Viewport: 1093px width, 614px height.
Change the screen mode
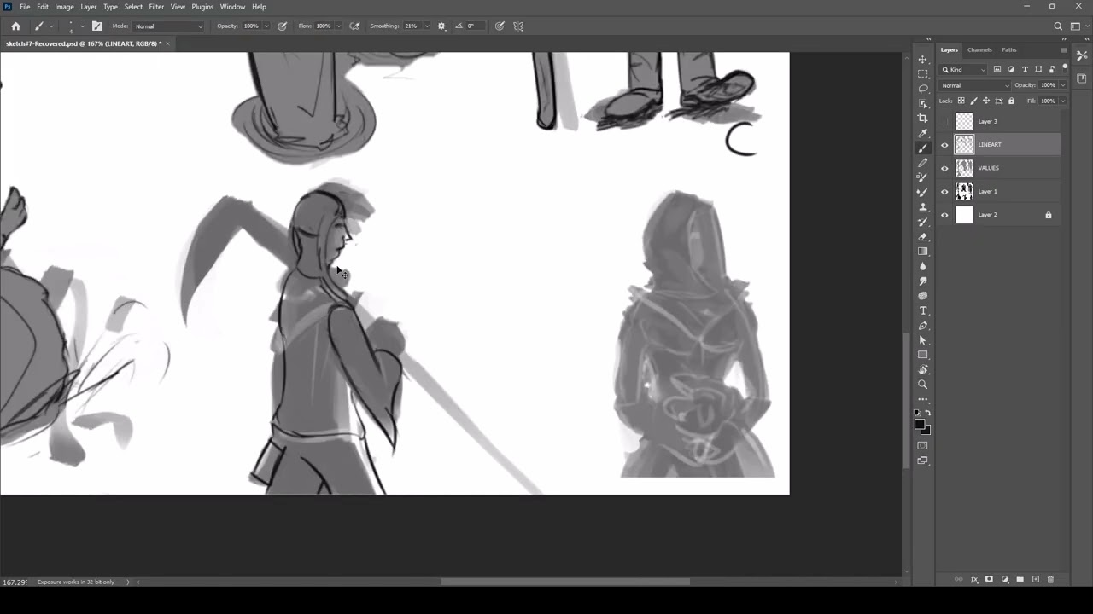pos(922,460)
